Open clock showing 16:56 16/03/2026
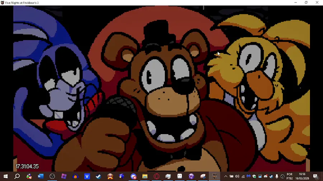The height and width of the screenshot is (181, 323). pos(302,176)
